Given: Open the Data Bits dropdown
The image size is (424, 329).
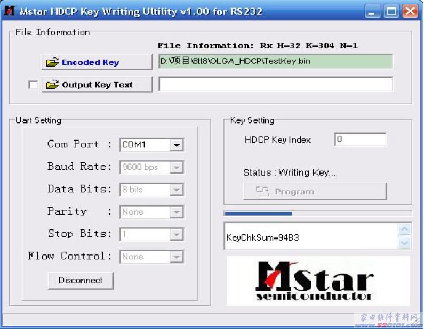Looking at the screenshot, I should [177, 190].
